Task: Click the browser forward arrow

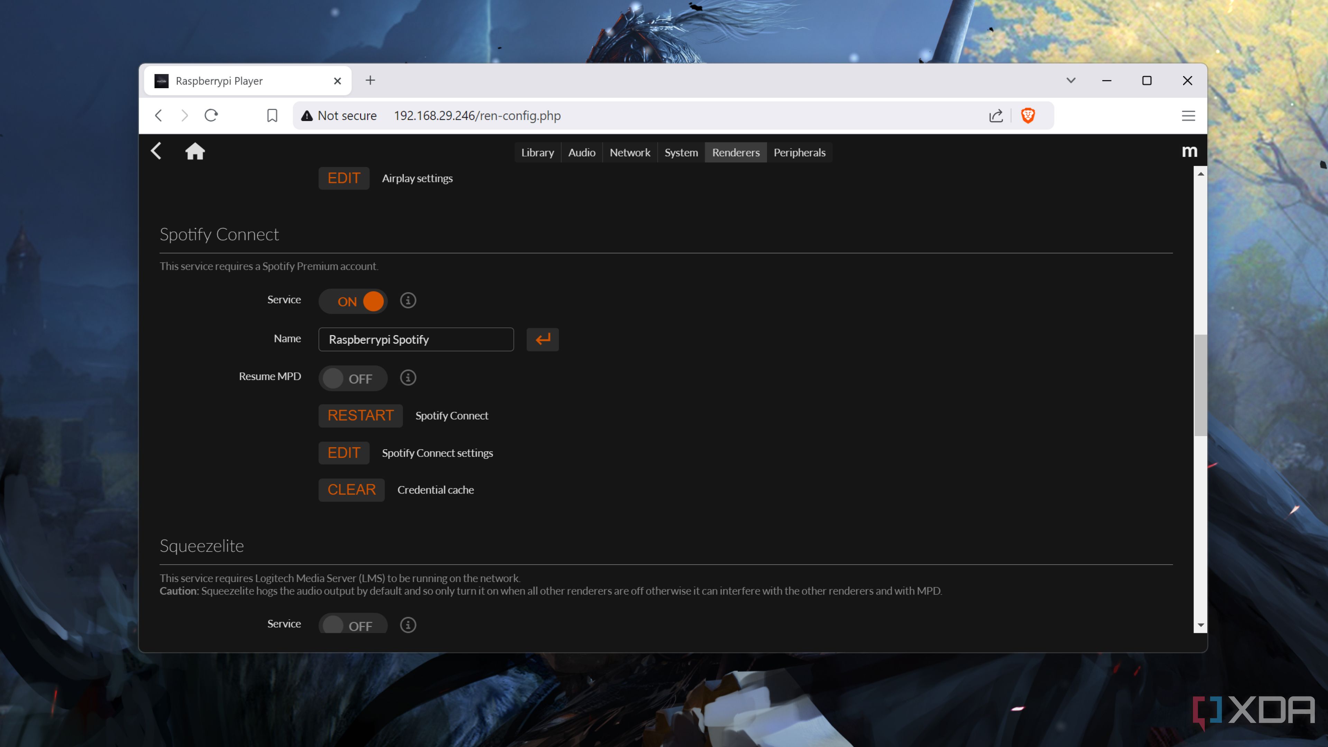Action: click(184, 116)
